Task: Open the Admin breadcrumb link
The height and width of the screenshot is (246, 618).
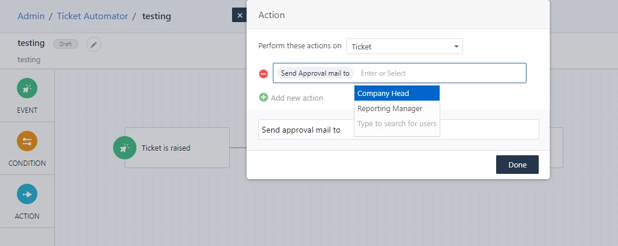Action: (31, 16)
